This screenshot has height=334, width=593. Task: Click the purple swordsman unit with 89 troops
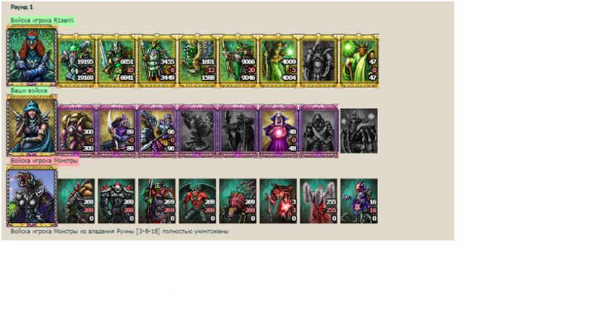[x=116, y=131]
